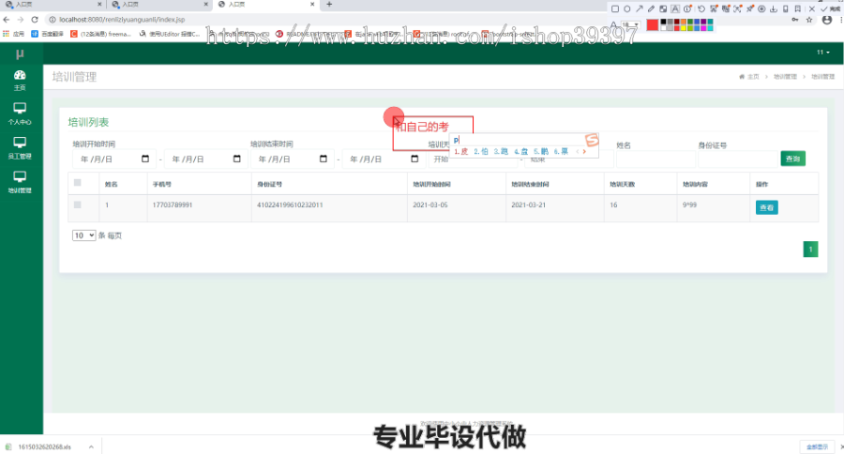Pin screenshot to screen
844x454 pixels.
[750, 8]
